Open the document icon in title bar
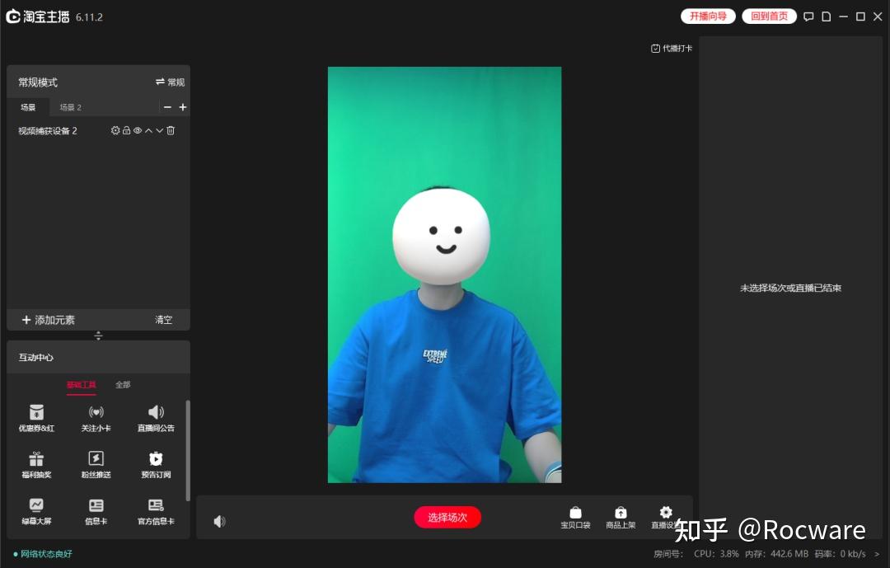 pos(827,16)
